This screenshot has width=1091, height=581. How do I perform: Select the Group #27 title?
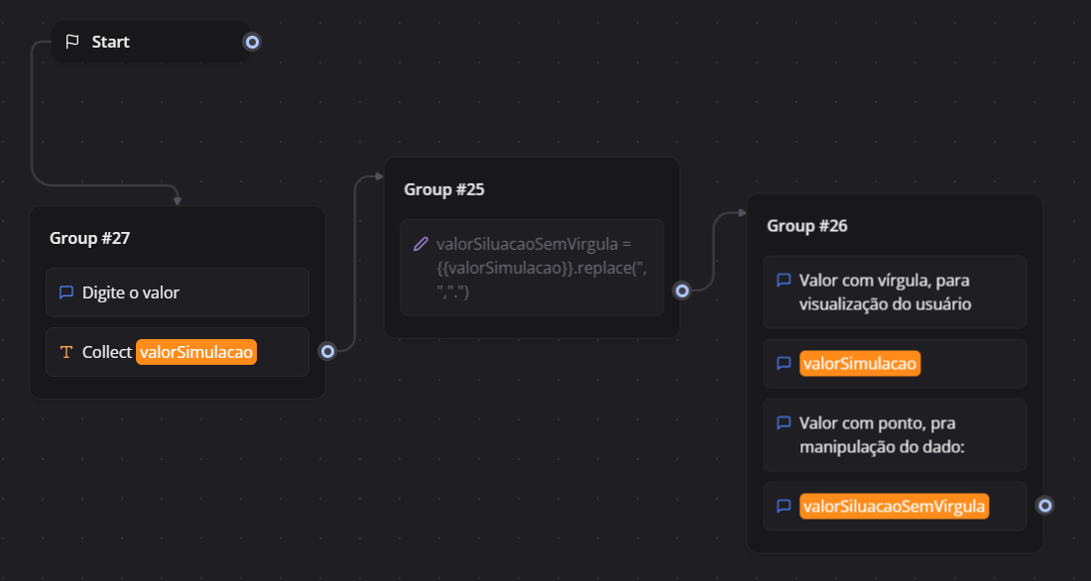[x=90, y=238]
